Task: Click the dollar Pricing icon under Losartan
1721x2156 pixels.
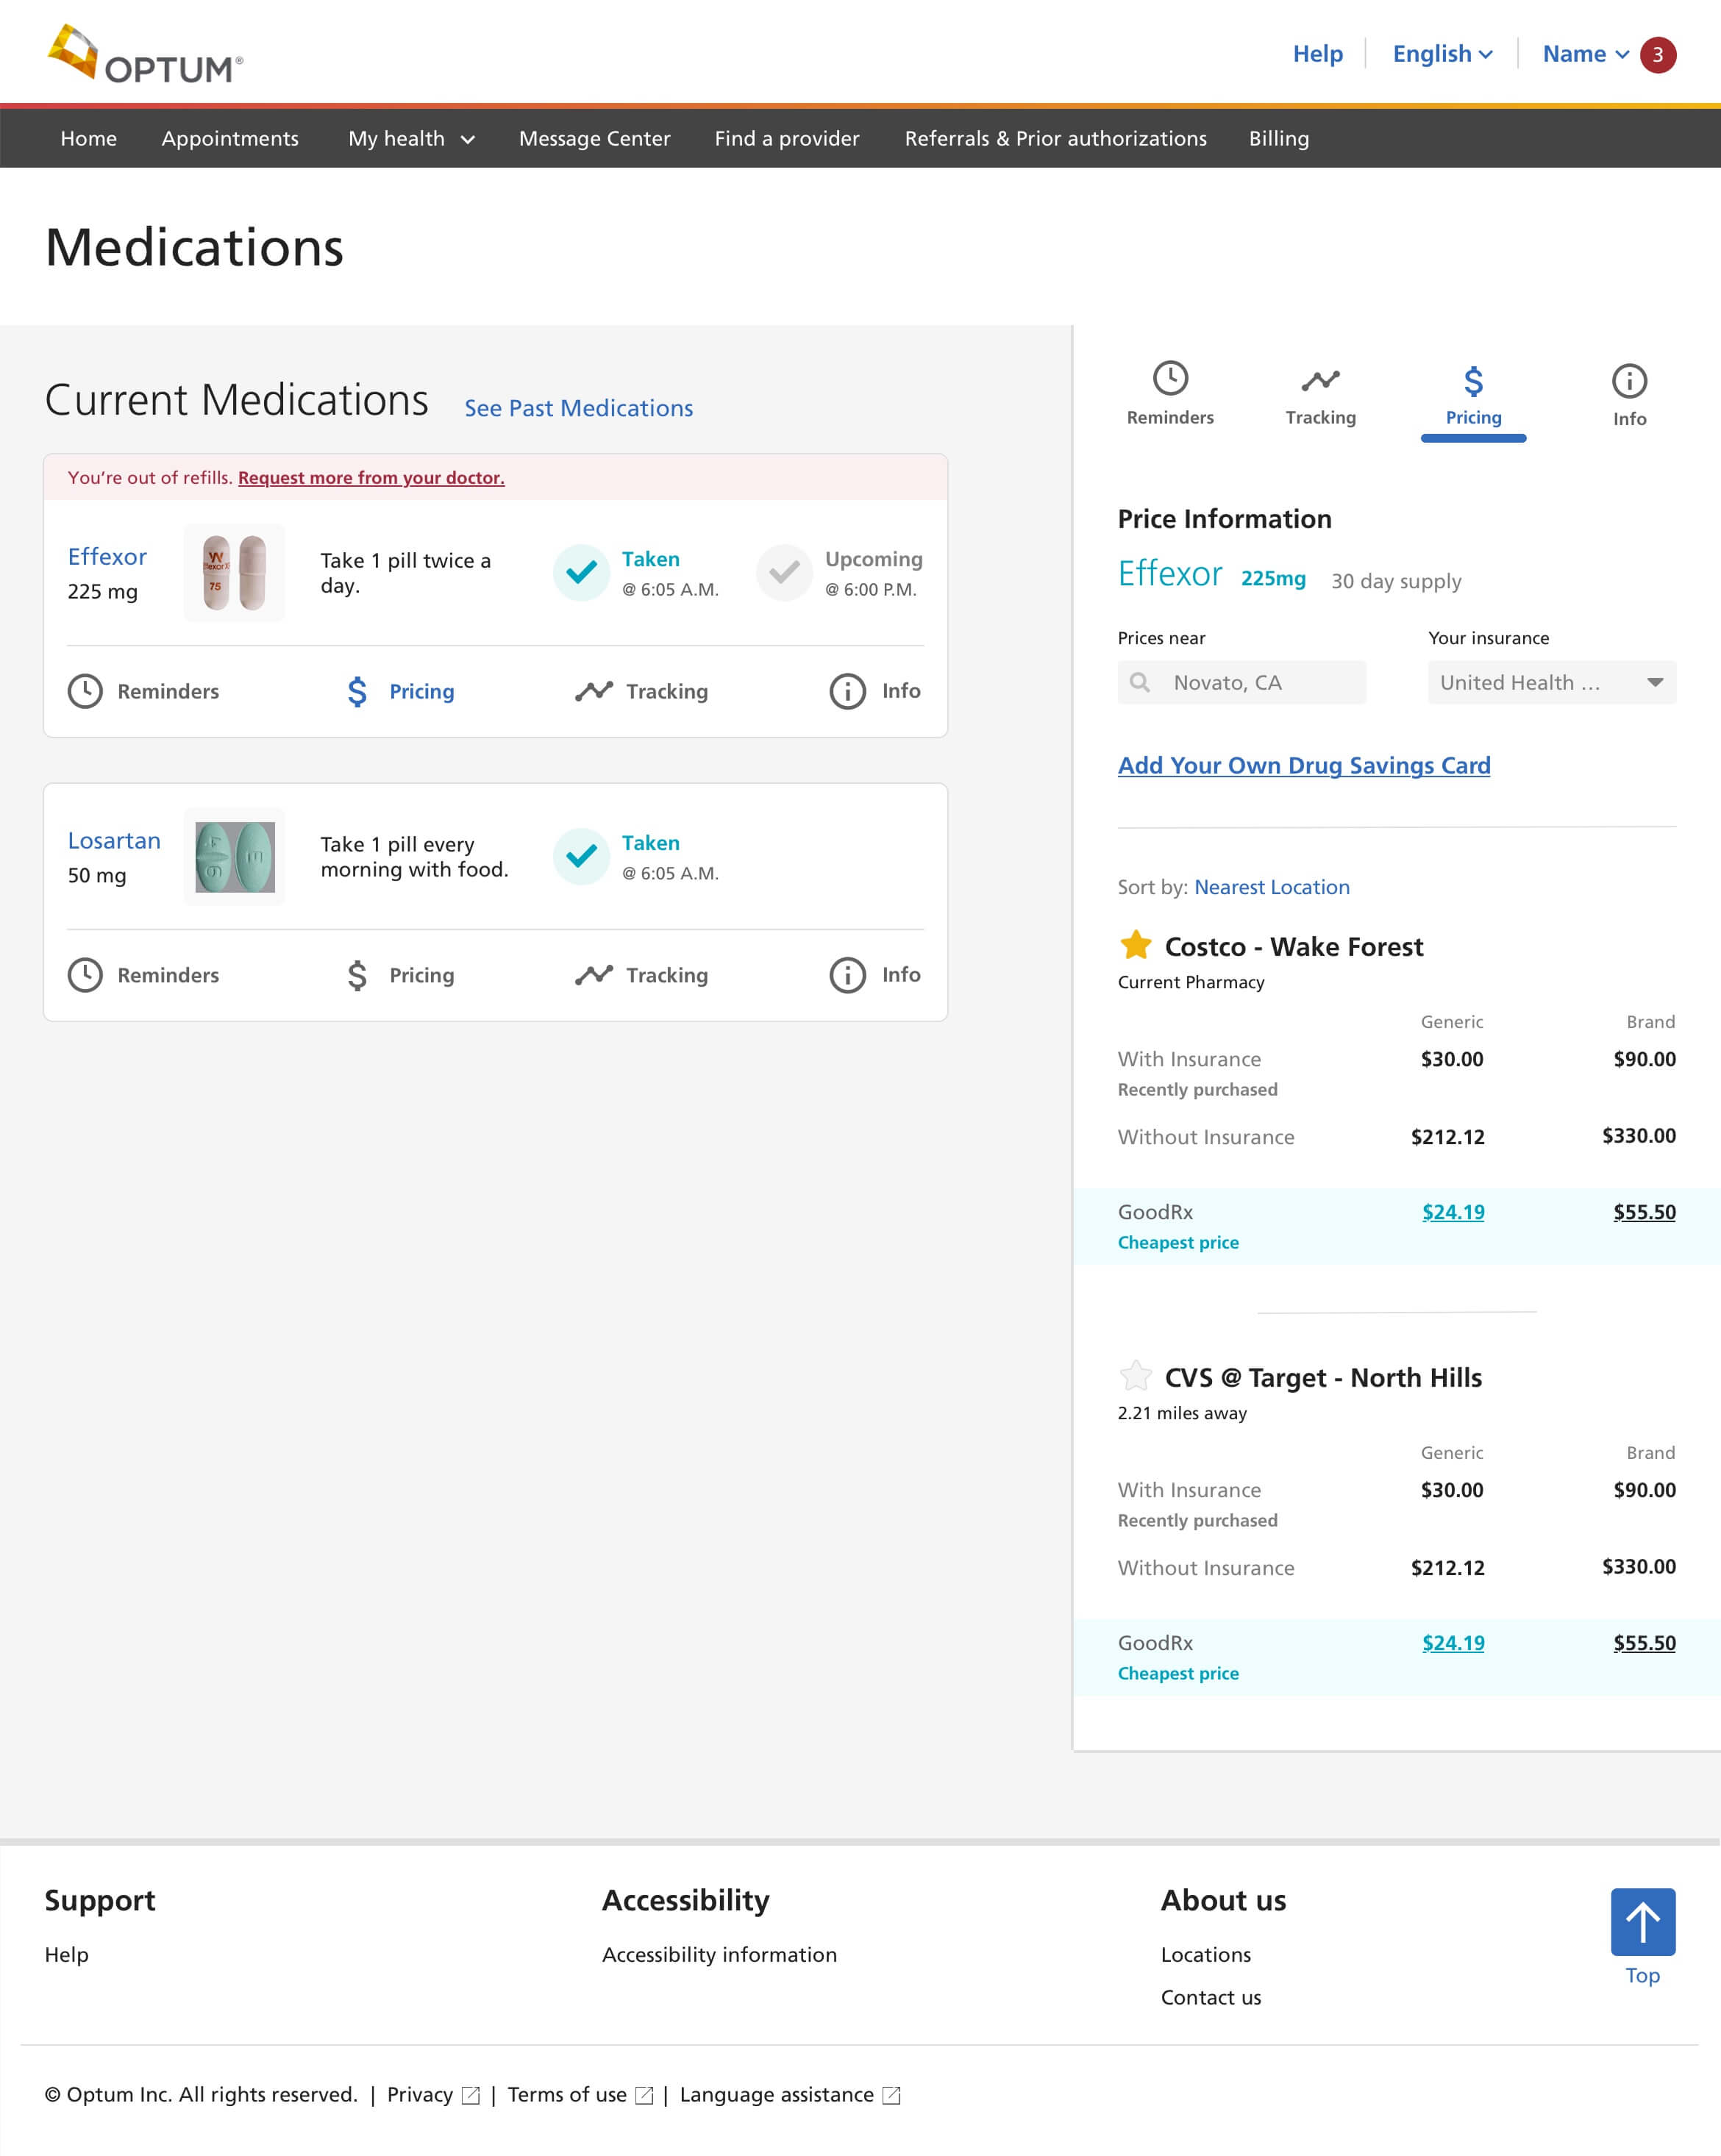Action: point(357,975)
